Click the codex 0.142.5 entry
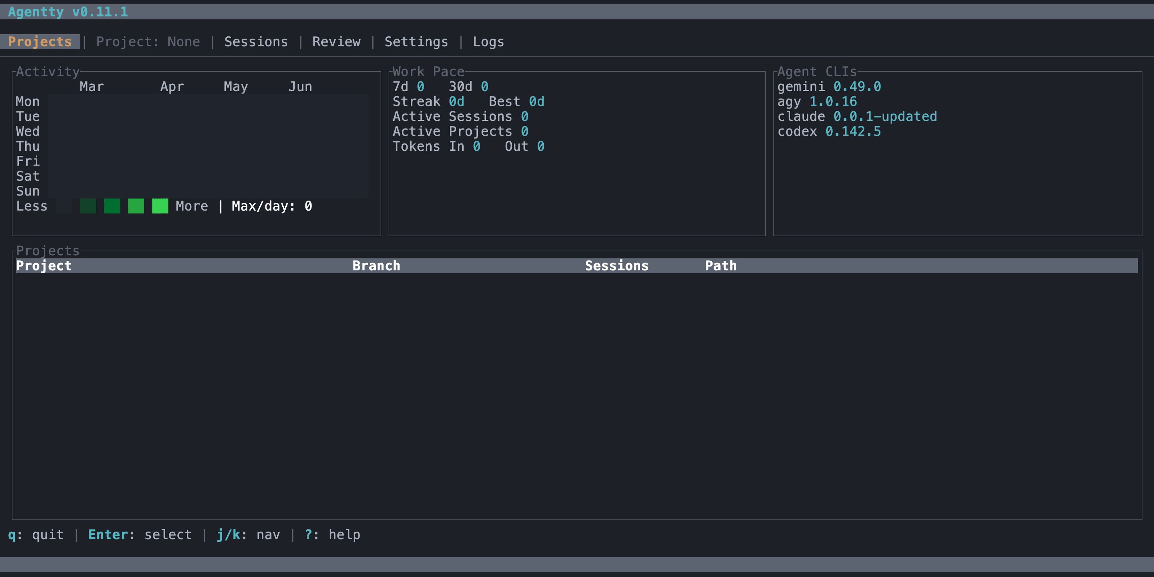Image resolution: width=1154 pixels, height=577 pixels. pos(829,131)
